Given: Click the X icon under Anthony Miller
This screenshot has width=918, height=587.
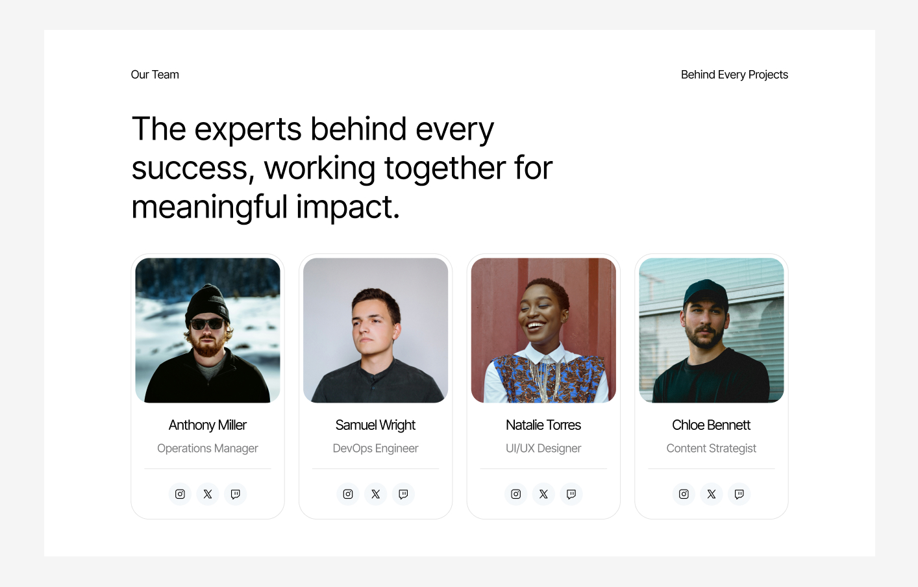Looking at the screenshot, I should point(207,493).
